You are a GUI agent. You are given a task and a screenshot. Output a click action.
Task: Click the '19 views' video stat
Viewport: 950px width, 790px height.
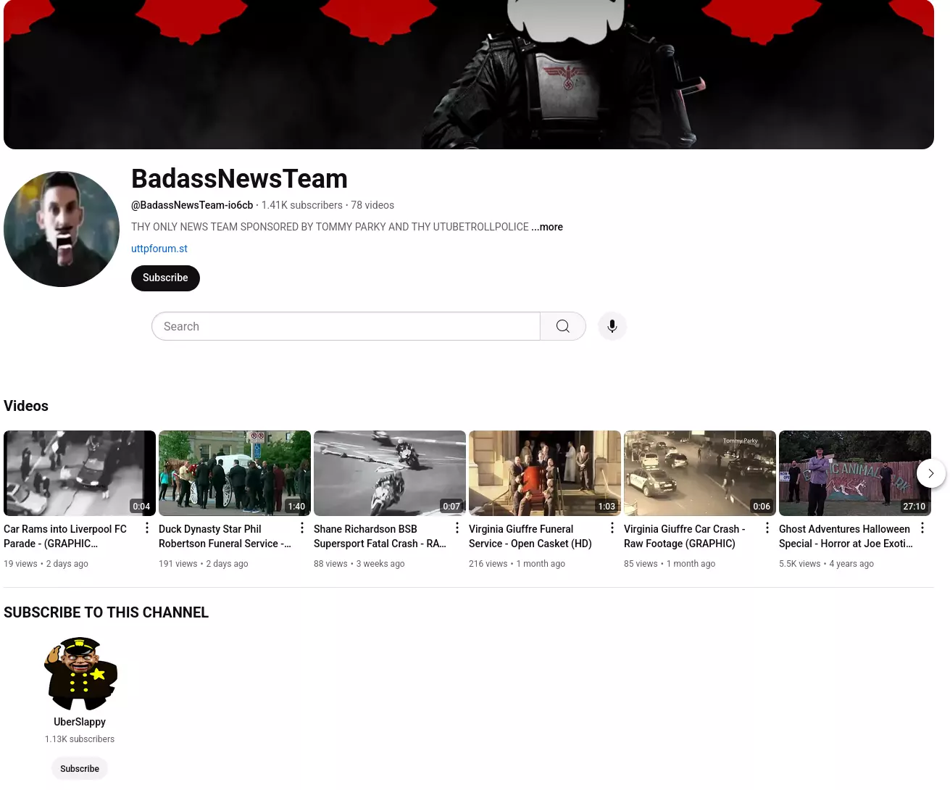(20, 564)
